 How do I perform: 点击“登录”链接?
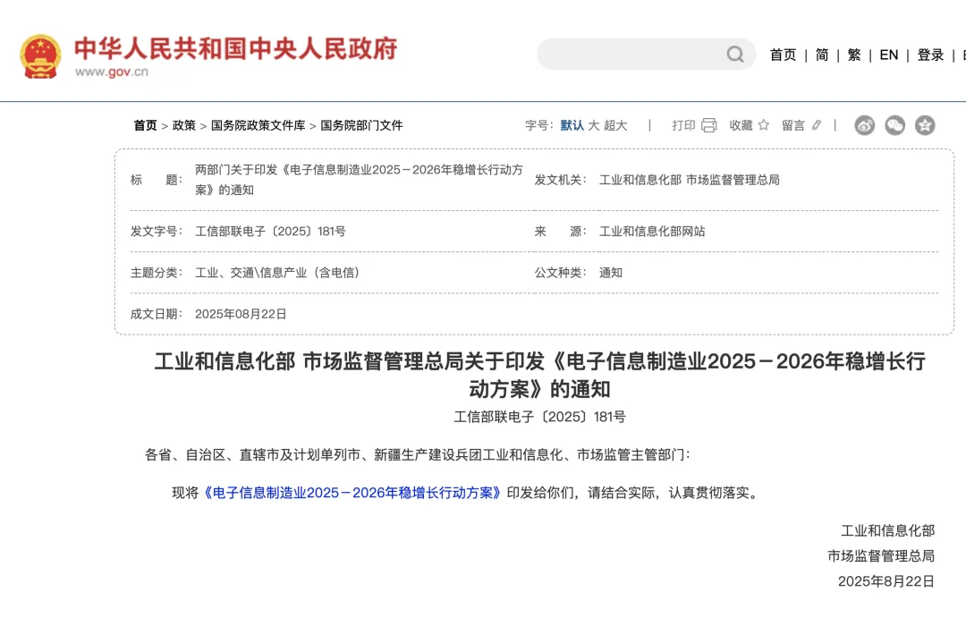930,55
